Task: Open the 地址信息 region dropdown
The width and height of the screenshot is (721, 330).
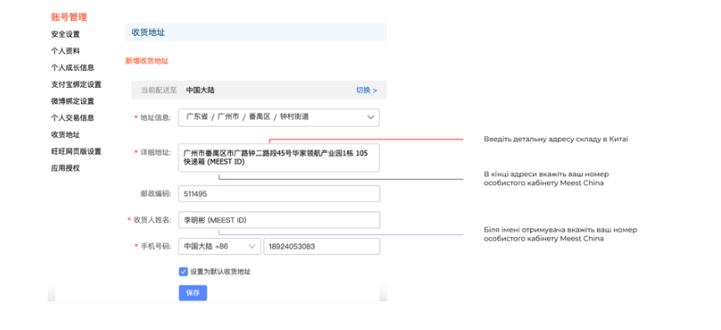Action: pos(279,118)
